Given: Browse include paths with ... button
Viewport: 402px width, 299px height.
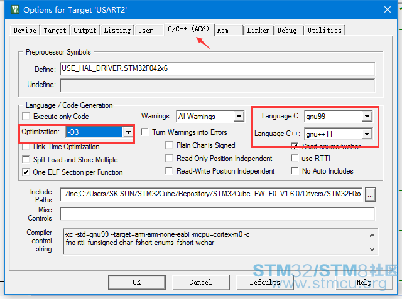Looking at the screenshot, I should [x=370, y=195].
